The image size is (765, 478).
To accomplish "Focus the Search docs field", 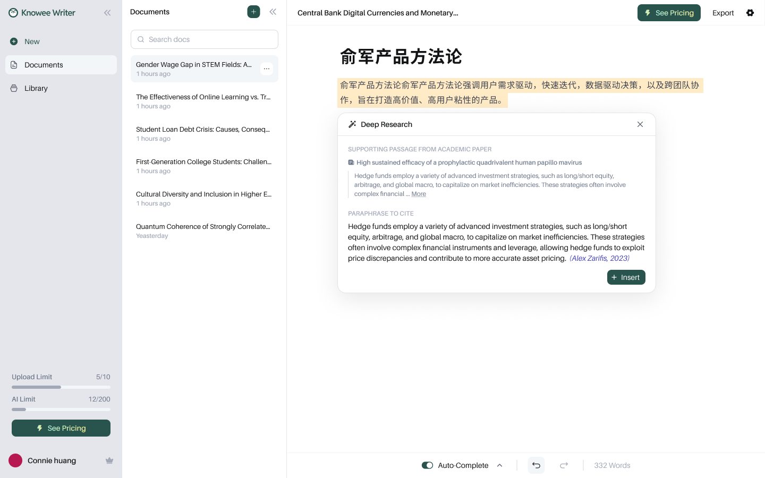I will click(205, 39).
